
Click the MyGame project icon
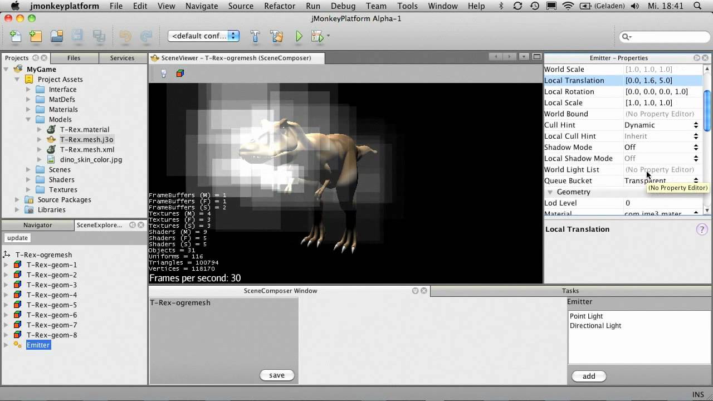tap(18, 70)
